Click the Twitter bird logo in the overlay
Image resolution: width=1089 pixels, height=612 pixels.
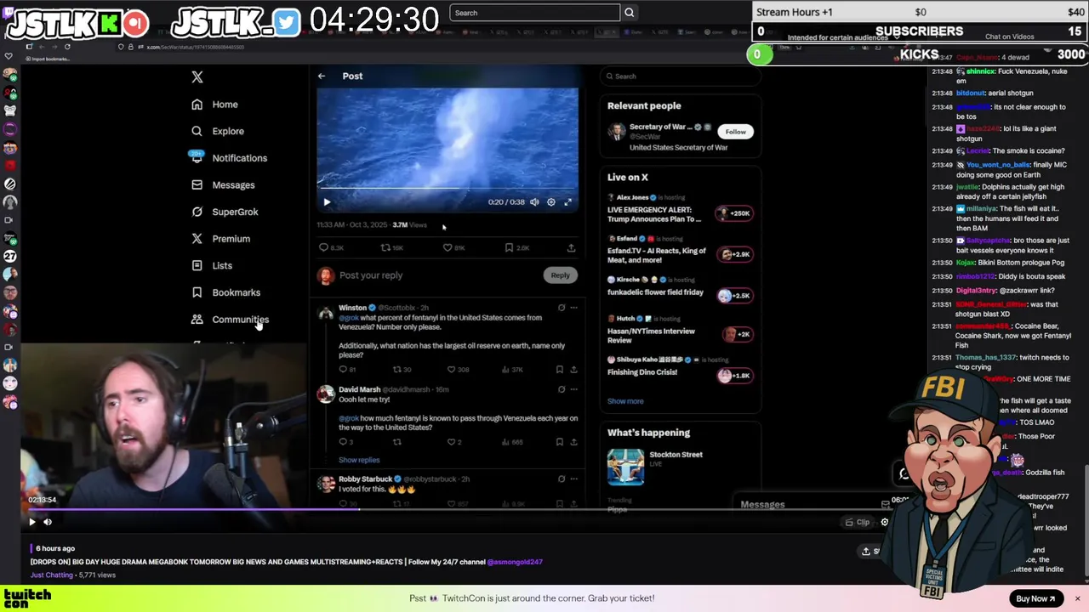[x=287, y=24]
